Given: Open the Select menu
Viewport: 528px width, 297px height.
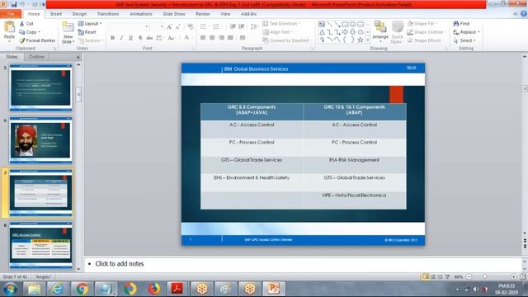Looking at the screenshot, I should coord(464,40).
